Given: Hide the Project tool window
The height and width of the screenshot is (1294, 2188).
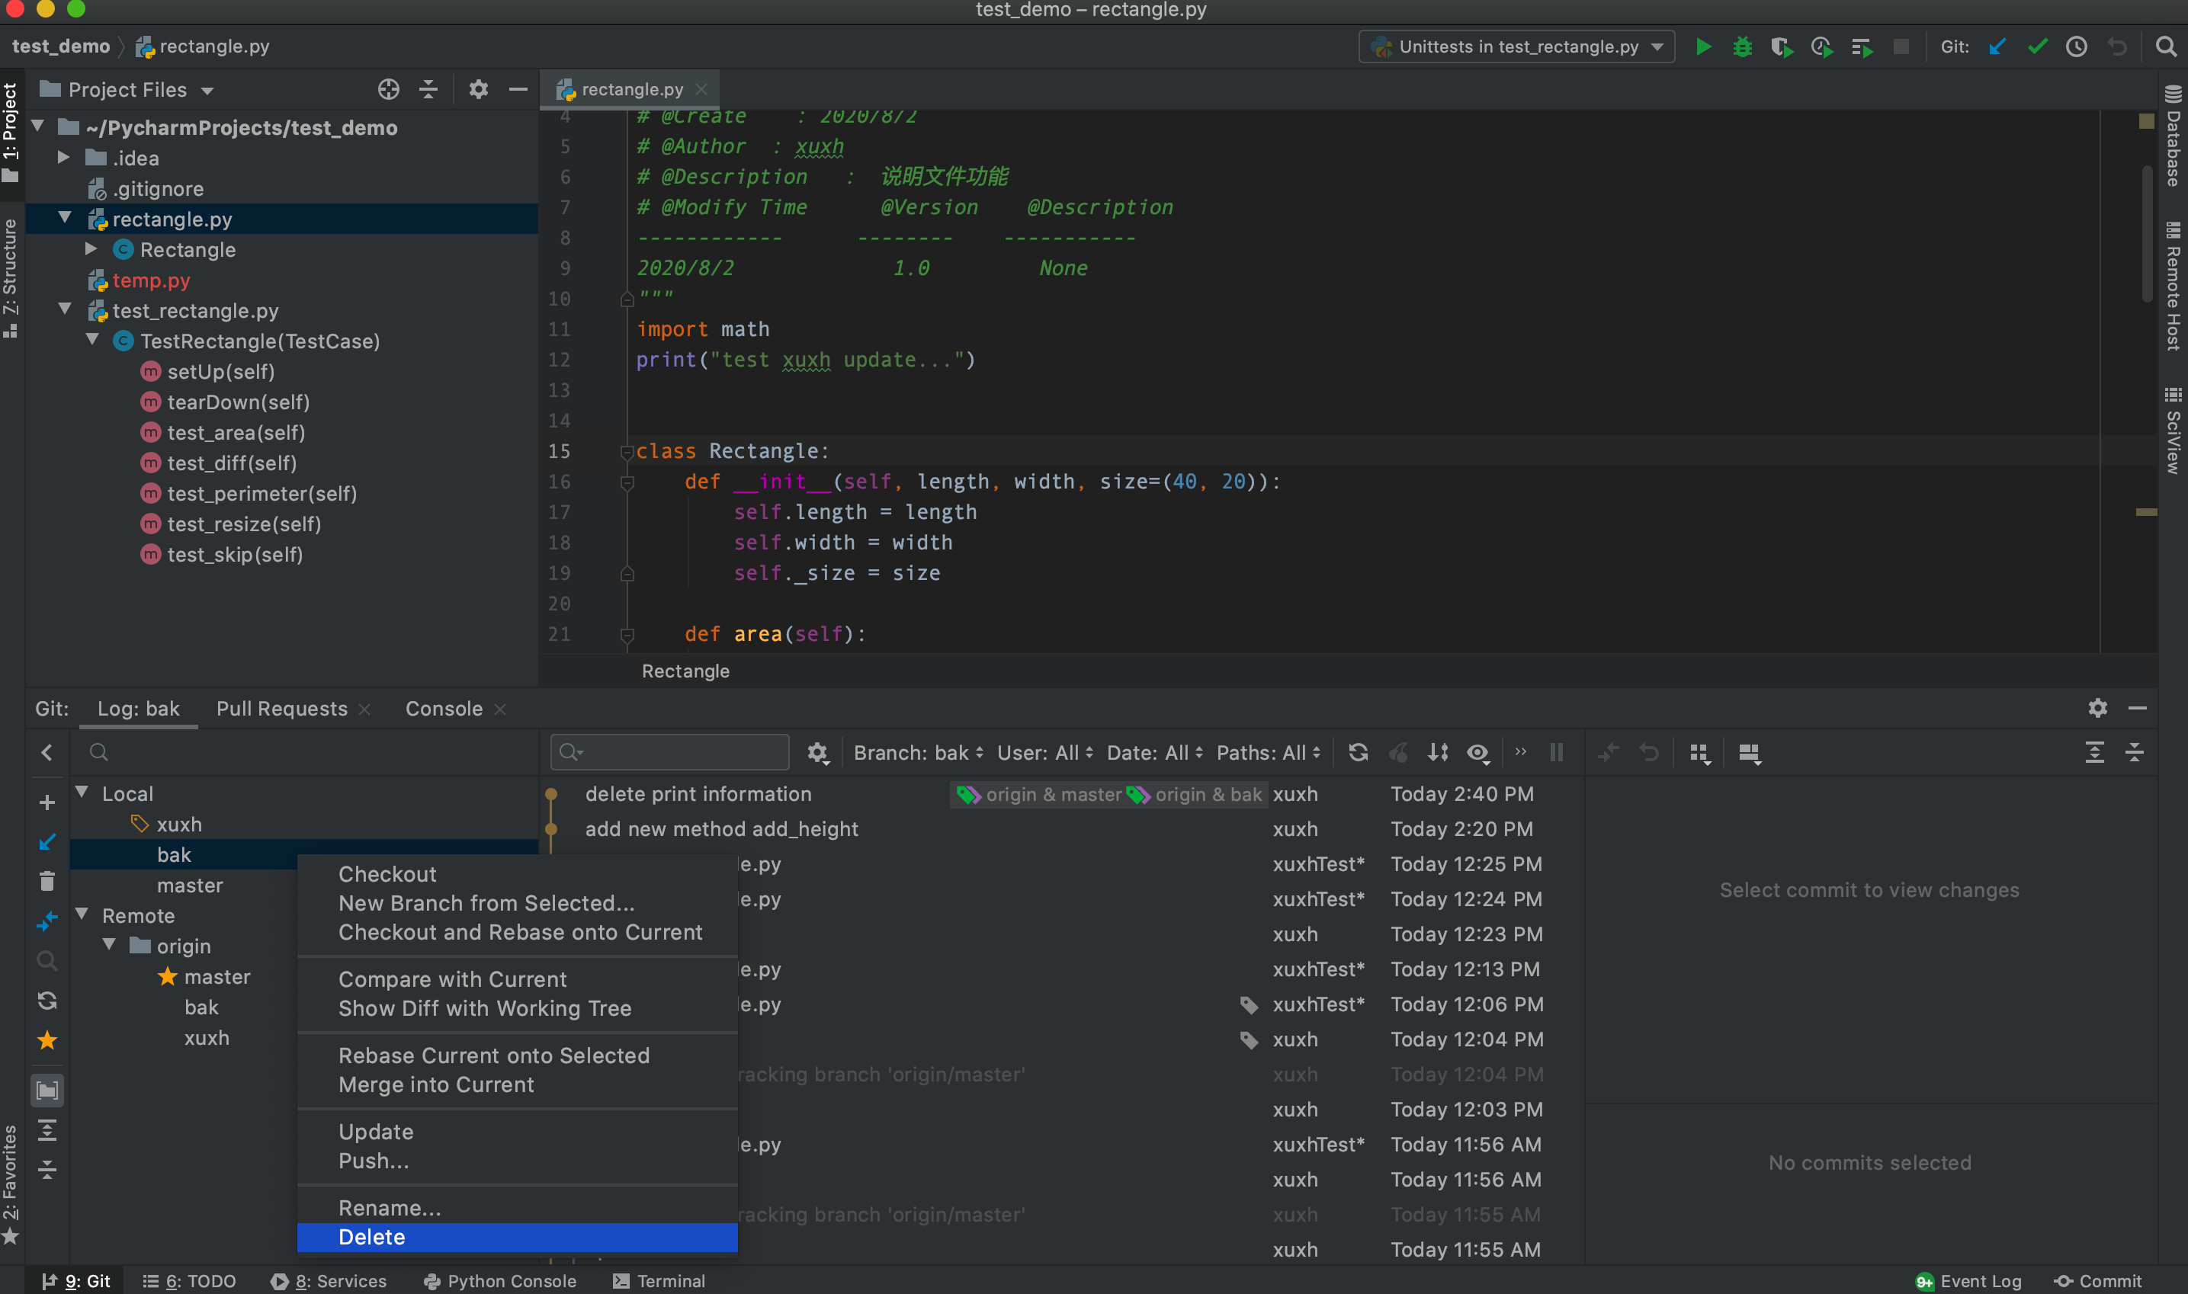Looking at the screenshot, I should coord(518,89).
